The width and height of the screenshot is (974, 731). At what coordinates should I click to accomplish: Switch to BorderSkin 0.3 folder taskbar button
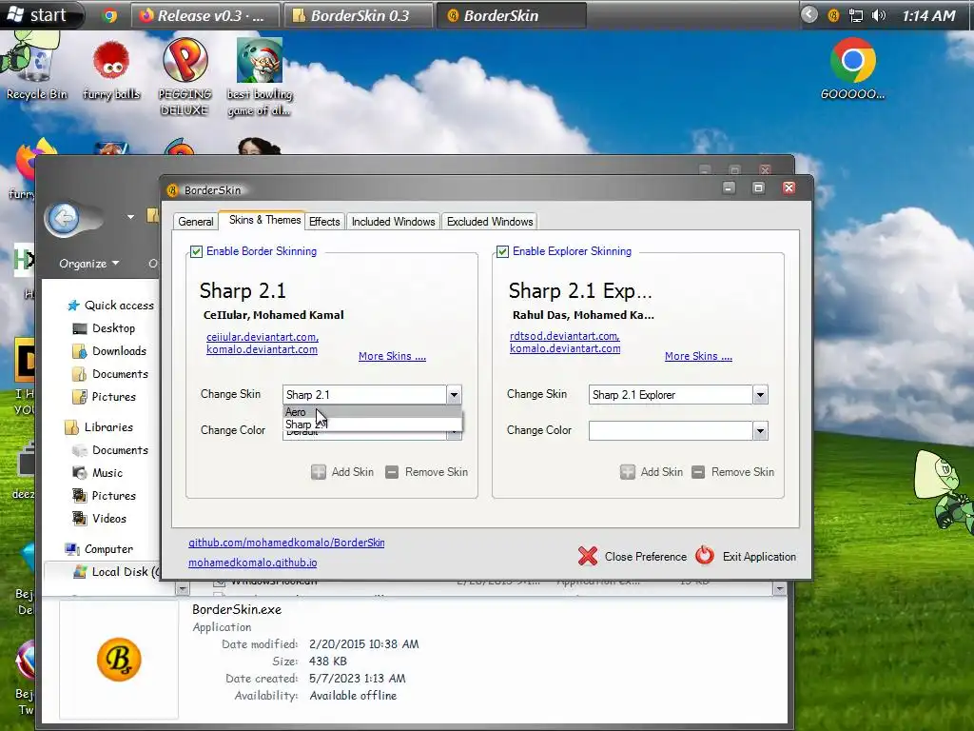click(x=358, y=15)
